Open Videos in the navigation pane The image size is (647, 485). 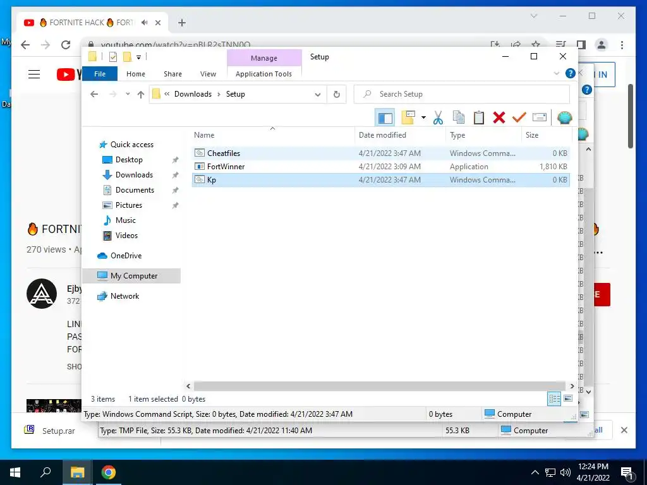click(120, 236)
